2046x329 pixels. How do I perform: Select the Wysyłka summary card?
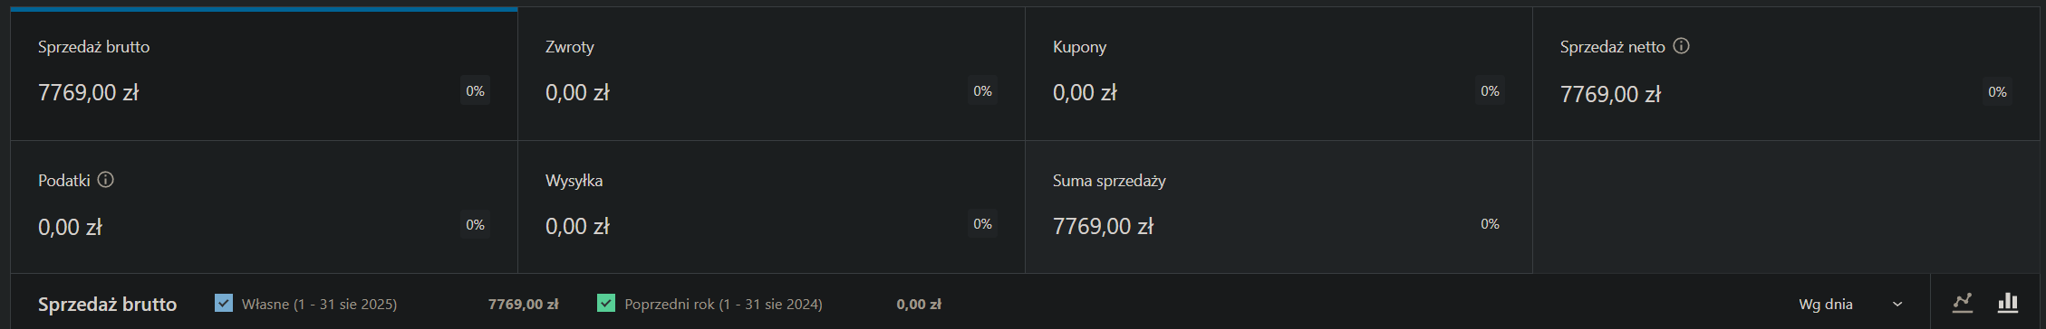[771, 207]
